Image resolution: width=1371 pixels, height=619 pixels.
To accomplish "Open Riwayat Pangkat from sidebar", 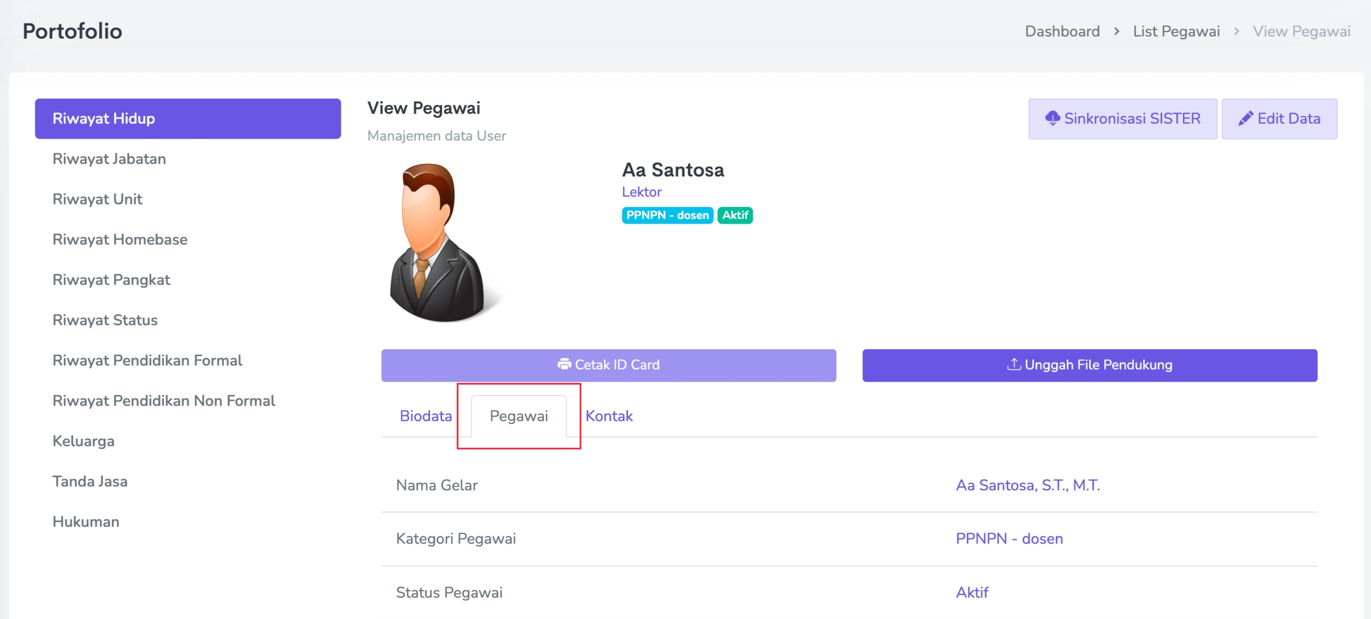I will 111,280.
